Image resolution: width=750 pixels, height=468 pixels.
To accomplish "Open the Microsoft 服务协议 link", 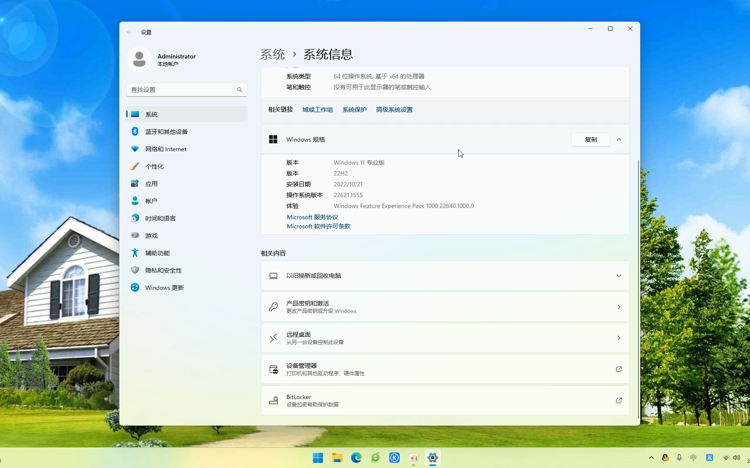I will (x=312, y=217).
